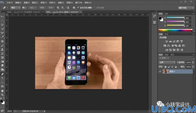
Task: Select the Crop tool
Action: [2, 33]
